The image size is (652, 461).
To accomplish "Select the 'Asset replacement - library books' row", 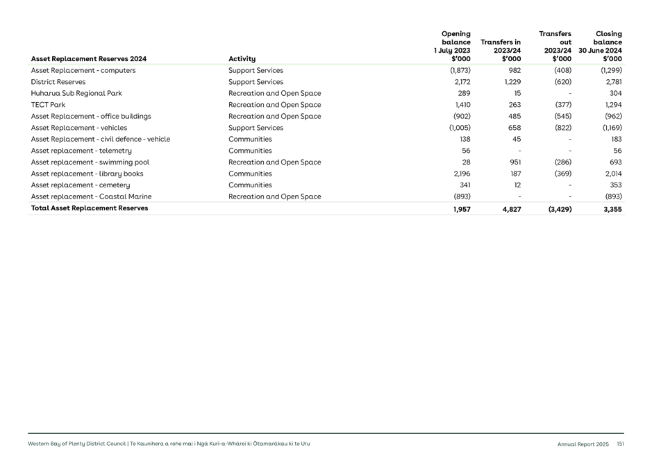I will (x=87, y=174).
